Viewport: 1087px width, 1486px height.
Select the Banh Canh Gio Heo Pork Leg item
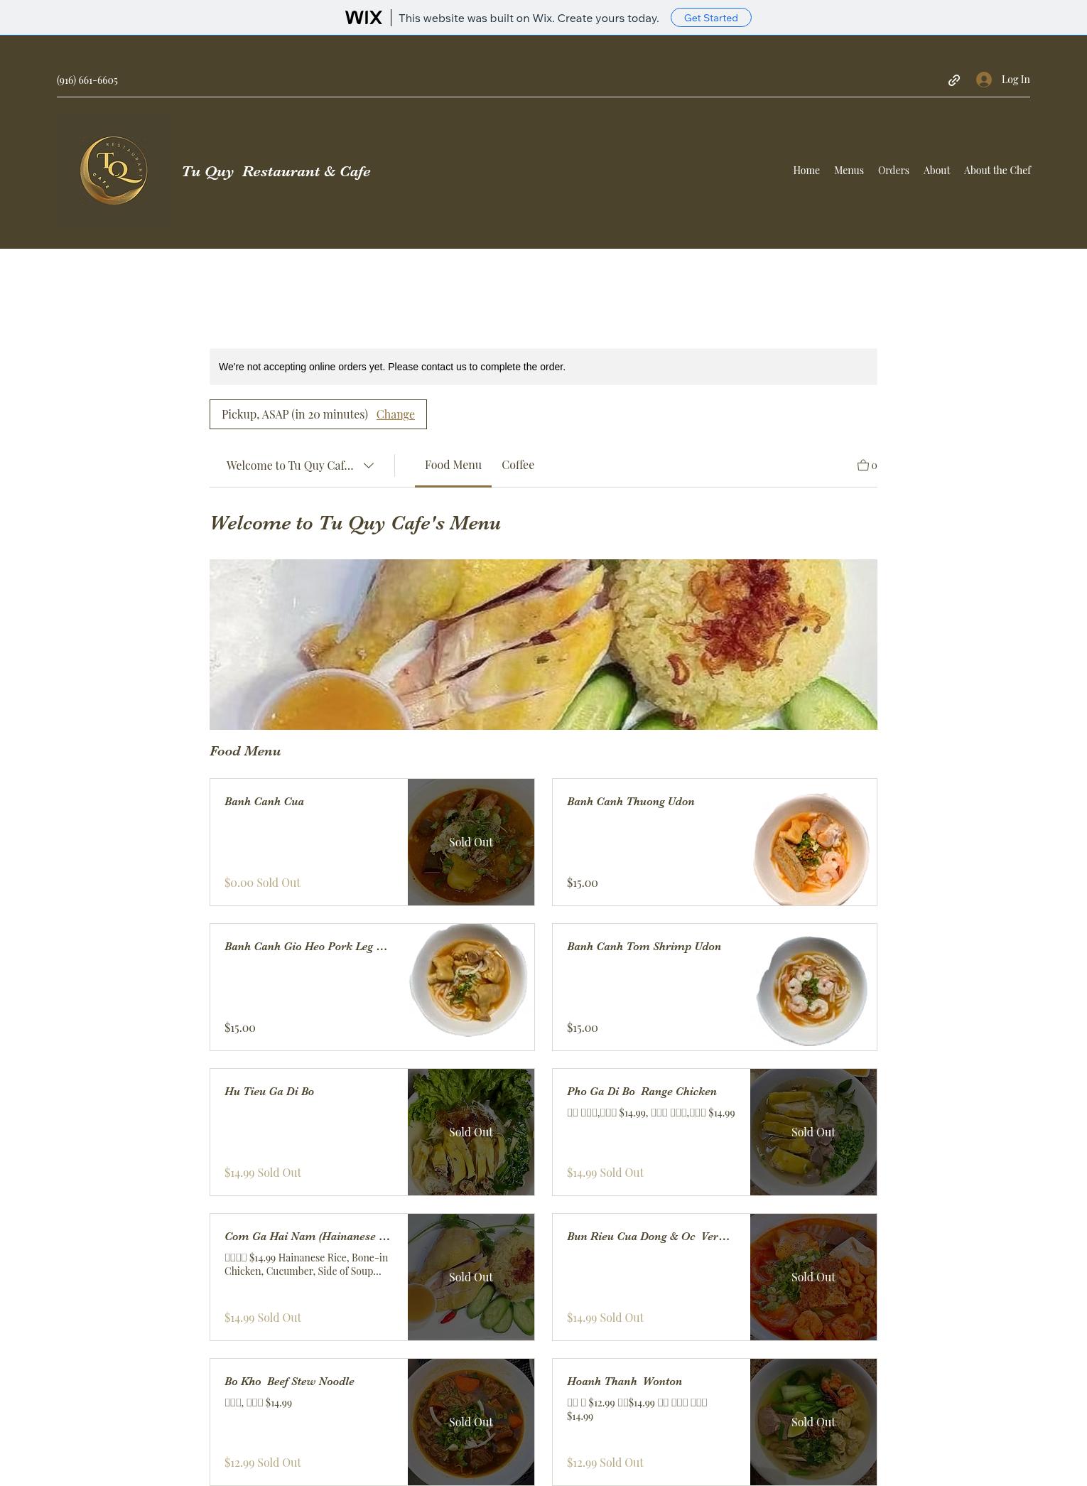[x=372, y=987]
